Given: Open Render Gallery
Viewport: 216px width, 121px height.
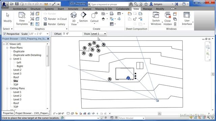Looking at the screenshot, I should 54,24.
